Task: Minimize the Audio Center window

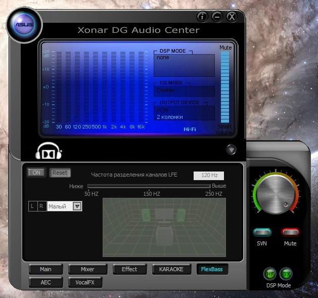Action: click(x=217, y=16)
